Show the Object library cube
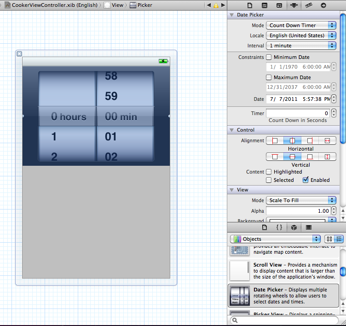346x326 pixels. (294, 227)
